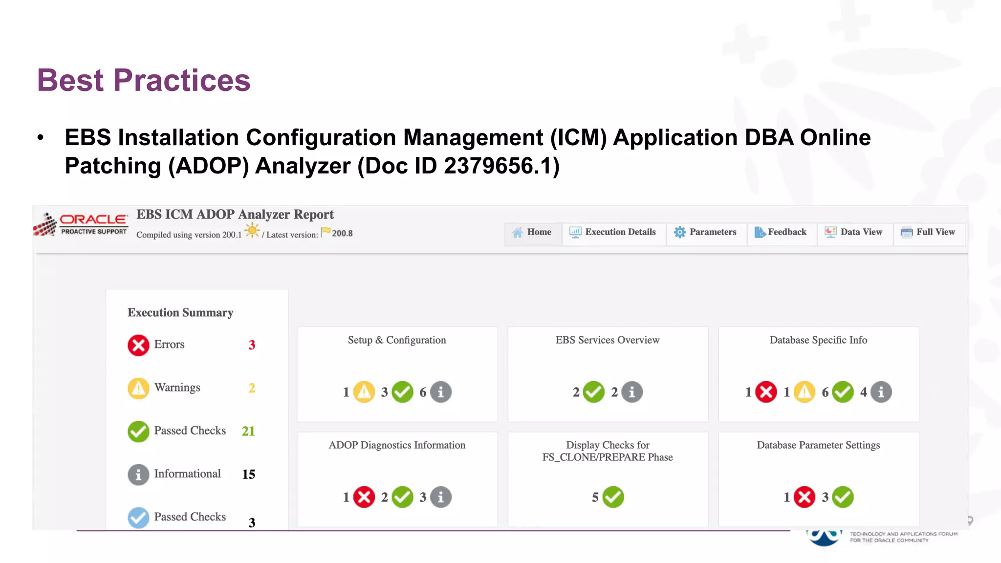Open the EBS Services Overview section title
The width and height of the screenshot is (1001, 563).
(608, 340)
